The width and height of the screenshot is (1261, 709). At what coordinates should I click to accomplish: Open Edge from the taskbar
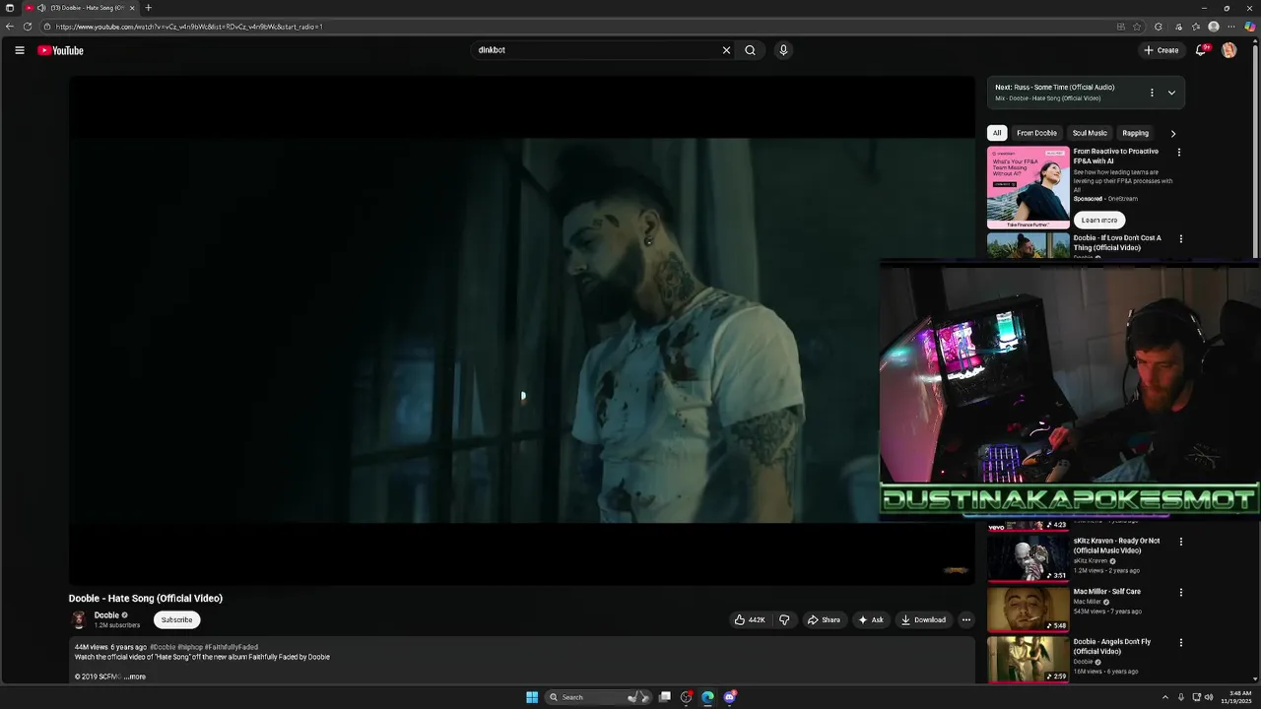(707, 697)
